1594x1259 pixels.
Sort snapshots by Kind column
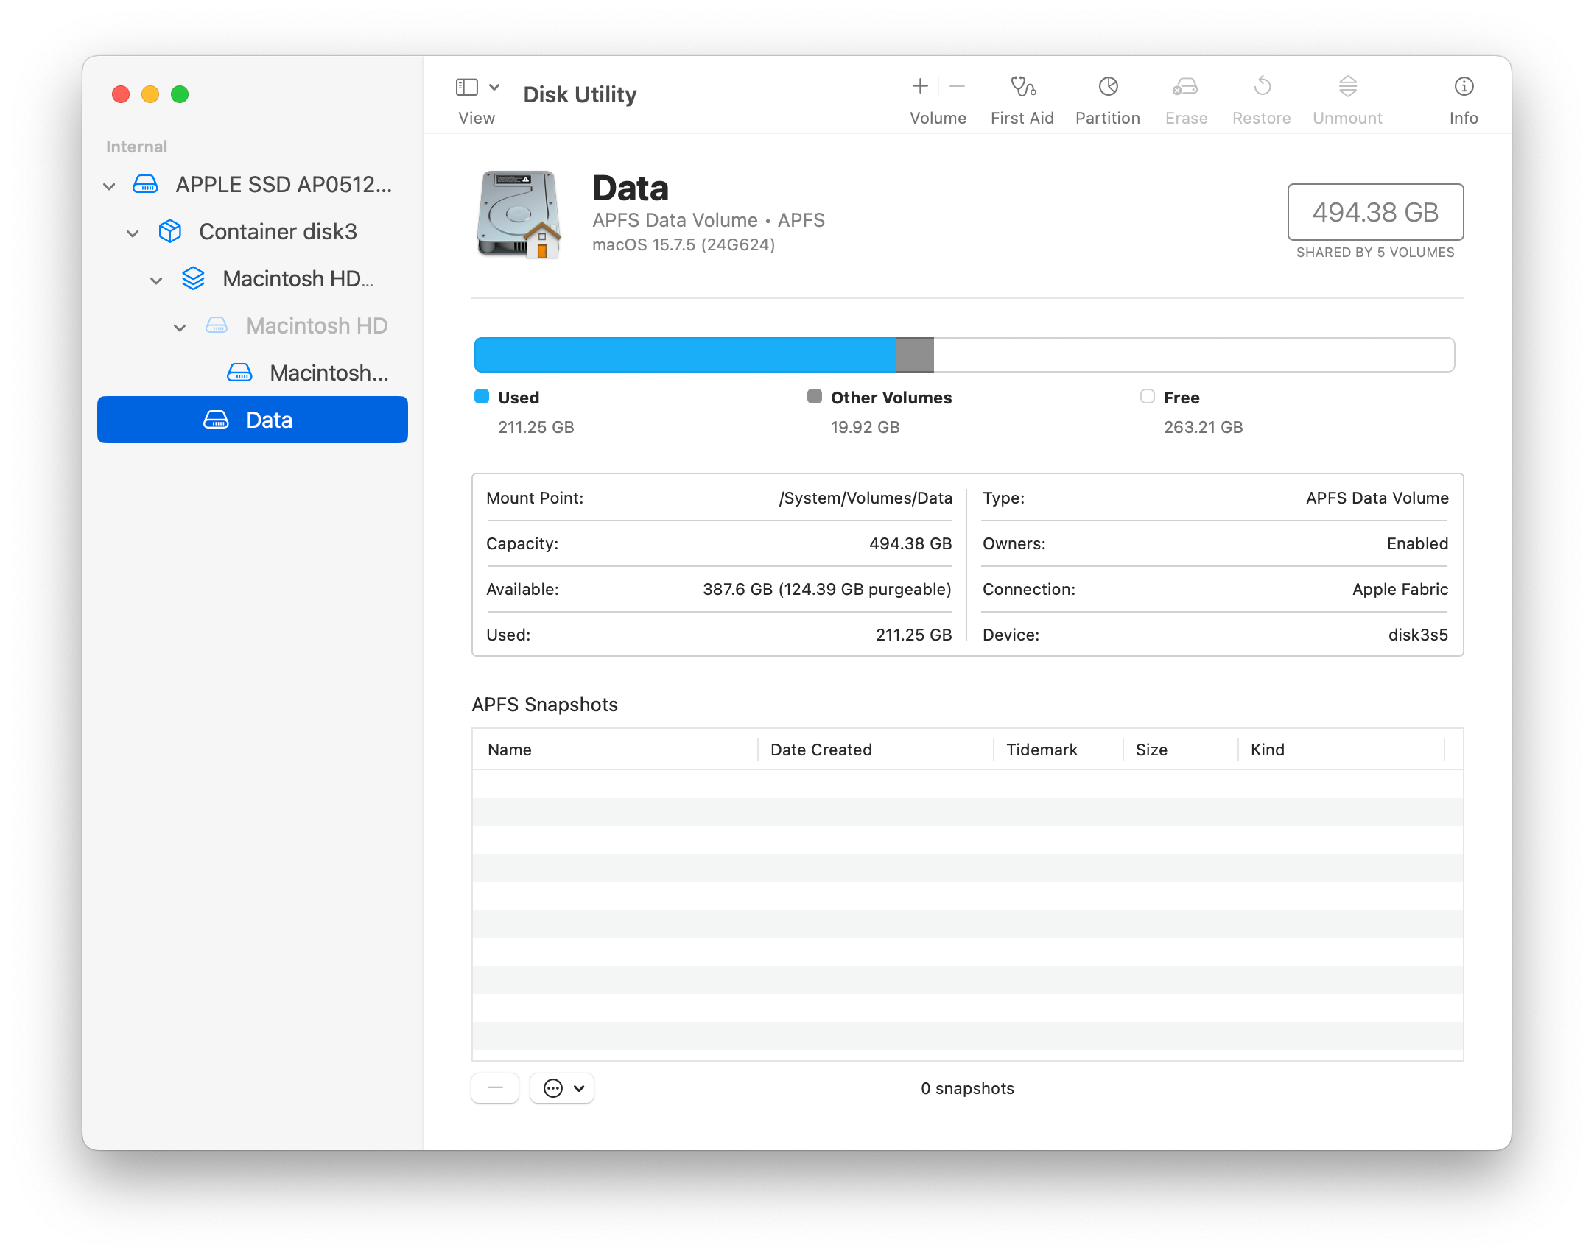click(1341, 750)
